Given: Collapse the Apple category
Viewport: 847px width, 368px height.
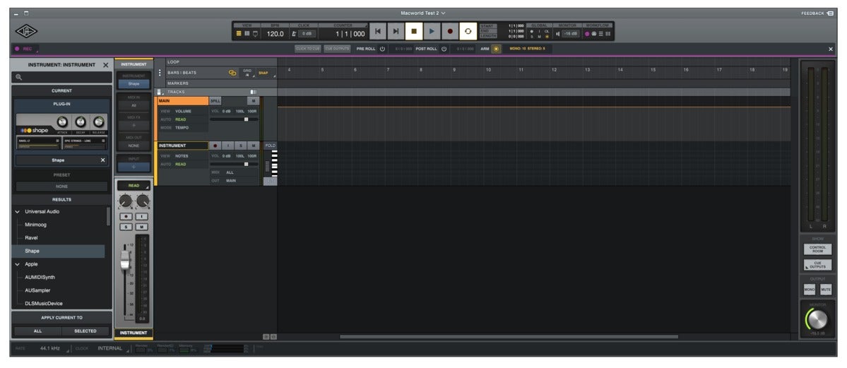Looking at the screenshot, I should [17, 264].
